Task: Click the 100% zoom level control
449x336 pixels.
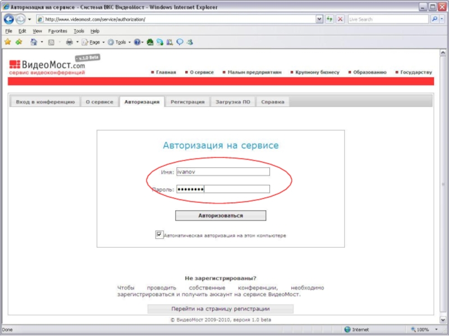Action: 420,330
